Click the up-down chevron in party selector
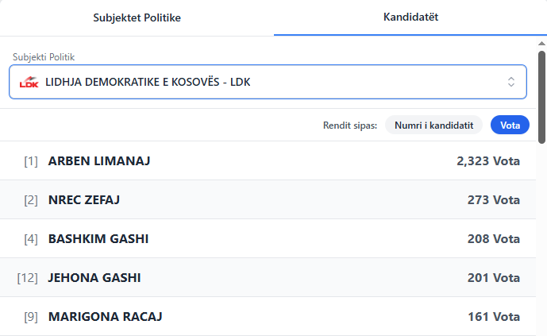547x336 pixels. [x=511, y=82]
